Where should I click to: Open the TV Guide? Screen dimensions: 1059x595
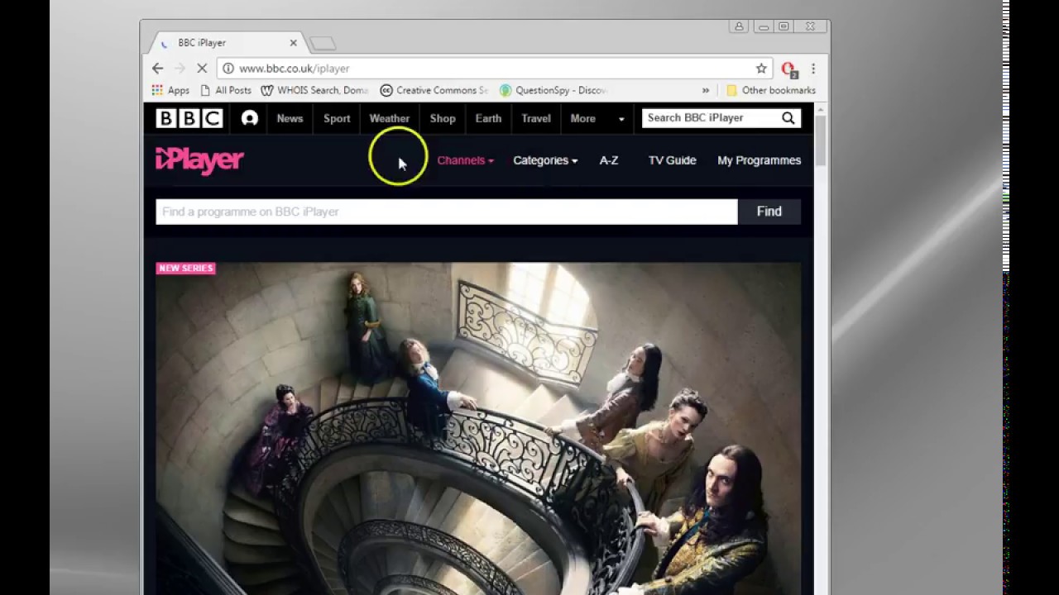tap(672, 160)
